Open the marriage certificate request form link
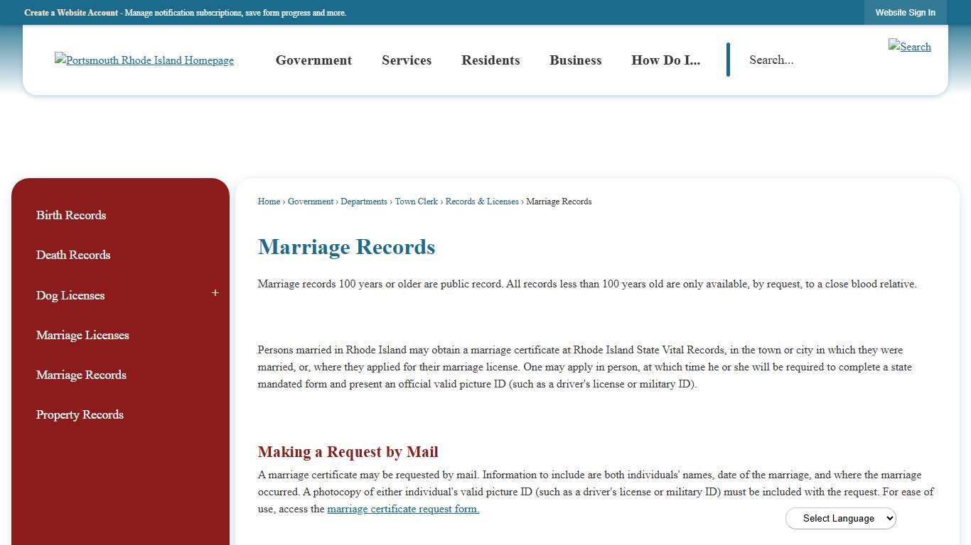The width and height of the screenshot is (971, 545). (x=402, y=509)
